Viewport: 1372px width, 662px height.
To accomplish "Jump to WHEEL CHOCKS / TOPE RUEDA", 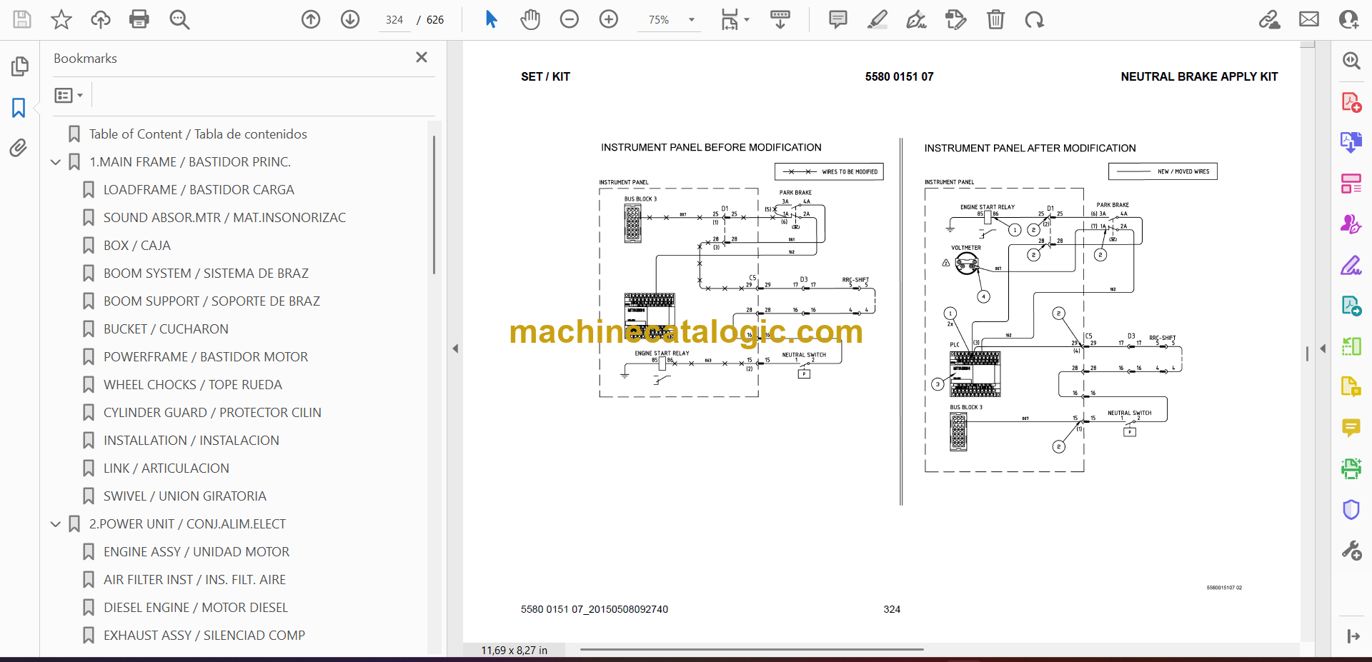I will pyautogui.click(x=193, y=385).
